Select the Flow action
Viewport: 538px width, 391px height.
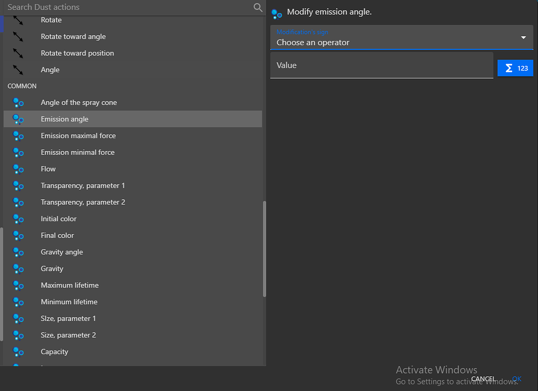point(133,169)
